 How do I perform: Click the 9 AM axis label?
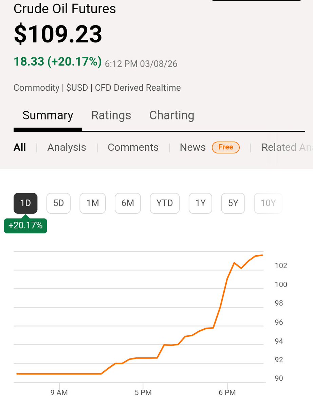click(59, 392)
